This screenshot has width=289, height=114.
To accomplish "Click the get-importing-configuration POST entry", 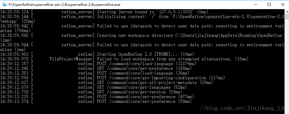I will coord(112,78).
